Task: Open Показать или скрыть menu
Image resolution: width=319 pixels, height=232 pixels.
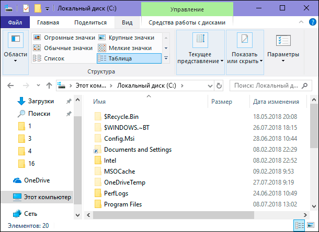Action: click(245, 52)
